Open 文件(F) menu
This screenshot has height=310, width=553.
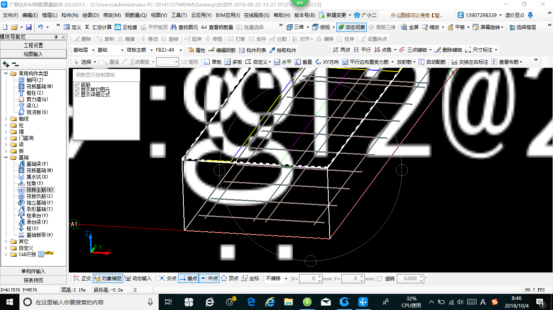click(x=11, y=15)
